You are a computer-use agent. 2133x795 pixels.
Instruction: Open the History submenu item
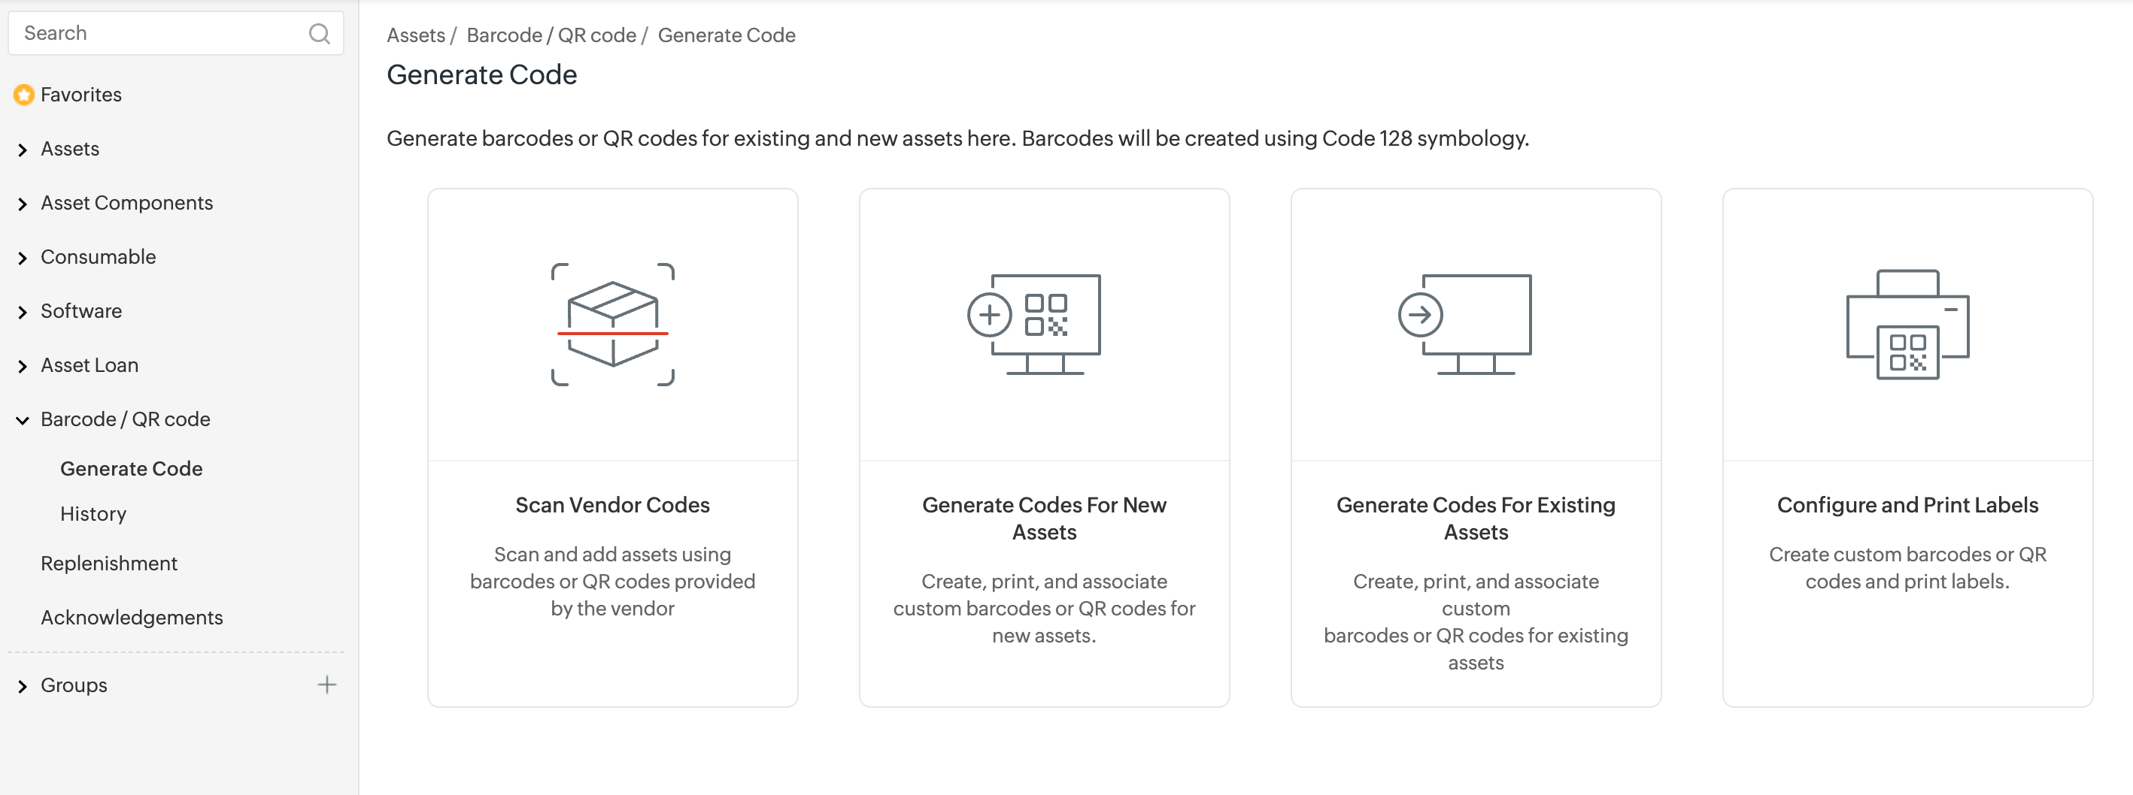point(93,514)
